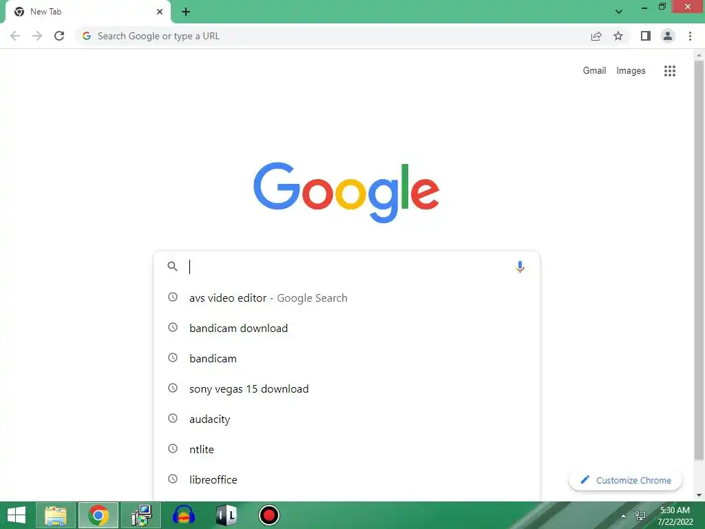Click the network tray icon
The width and height of the screenshot is (705, 529).
[640, 515]
